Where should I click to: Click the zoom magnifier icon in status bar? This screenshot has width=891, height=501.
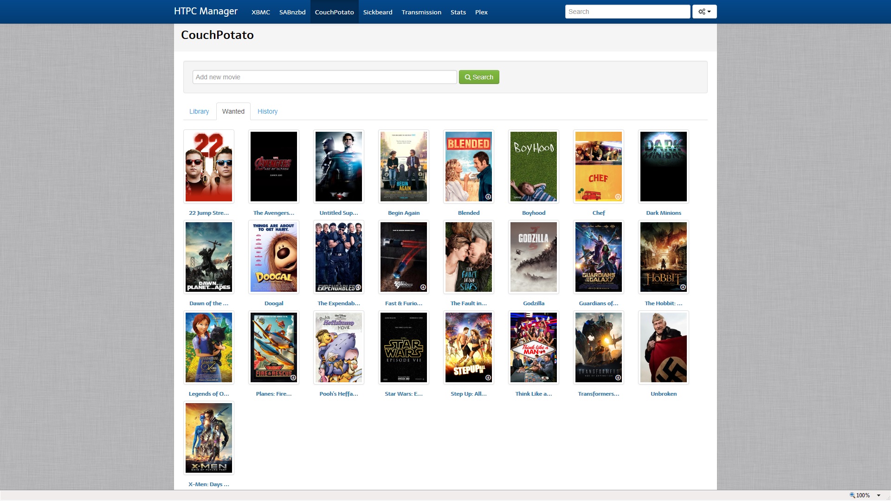tap(852, 495)
